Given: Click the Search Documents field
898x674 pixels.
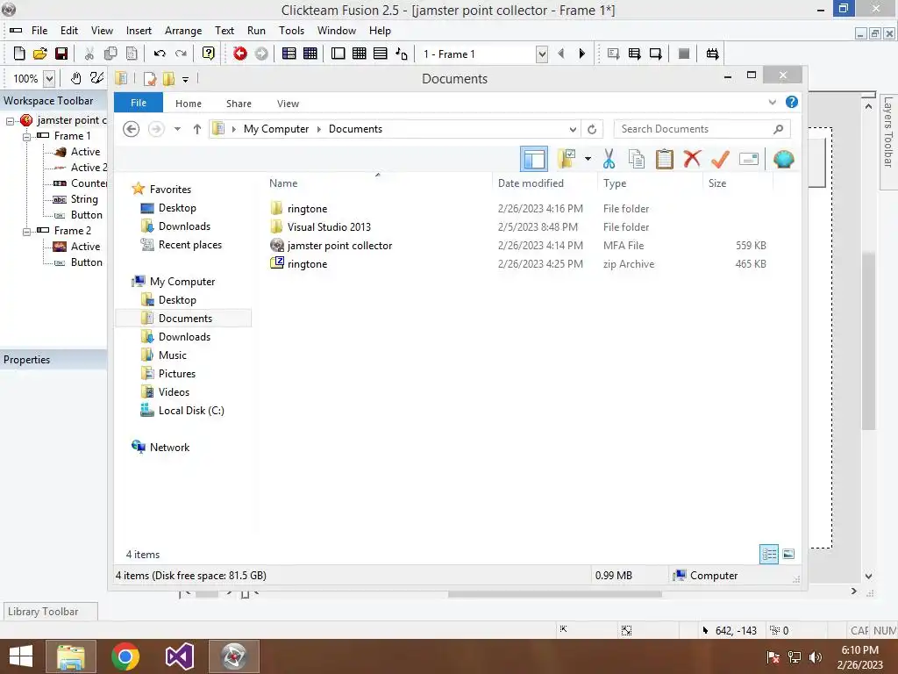Looking at the screenshot, I should (x=702, y=129).
